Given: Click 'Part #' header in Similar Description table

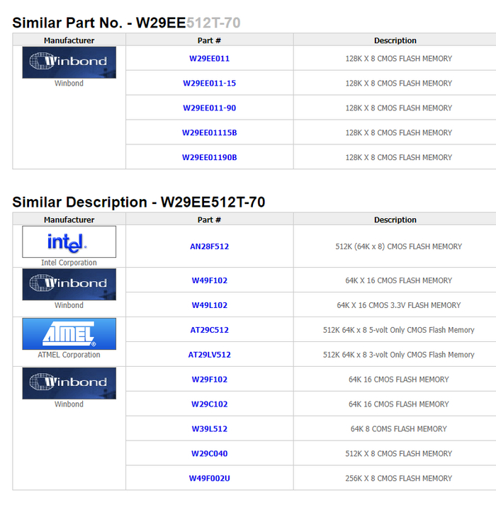Looking at the screenshot, I should 209,220.
